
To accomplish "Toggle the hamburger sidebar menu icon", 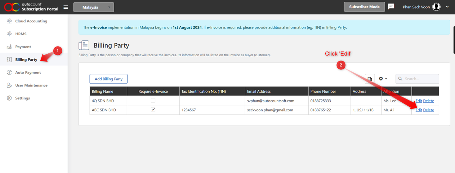I will [x=66, y=7].
